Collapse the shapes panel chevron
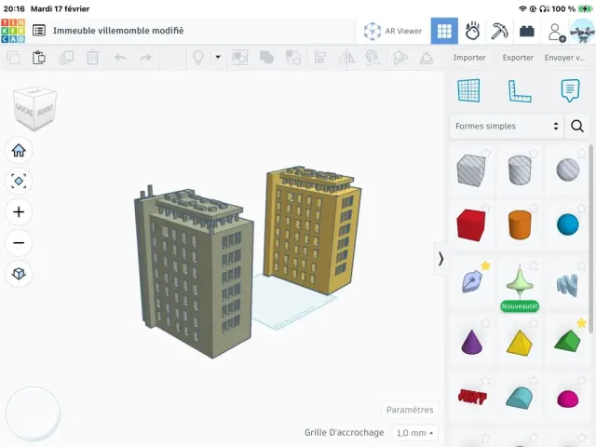596x447 pixels. (x=440, y=259)
